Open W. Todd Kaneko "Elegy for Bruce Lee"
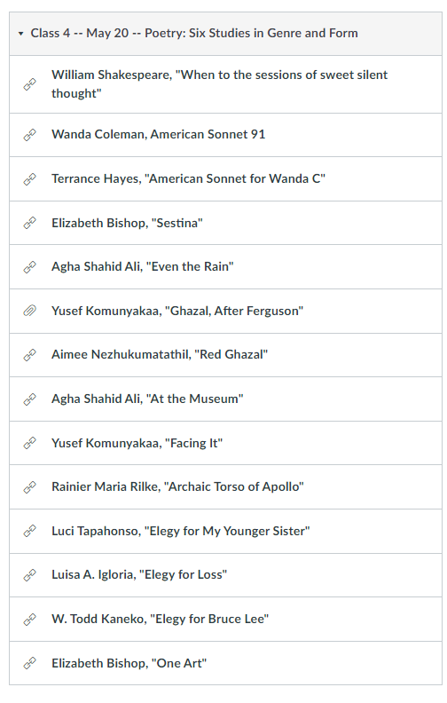Screen dimensions: 447x703 [160, 620]
